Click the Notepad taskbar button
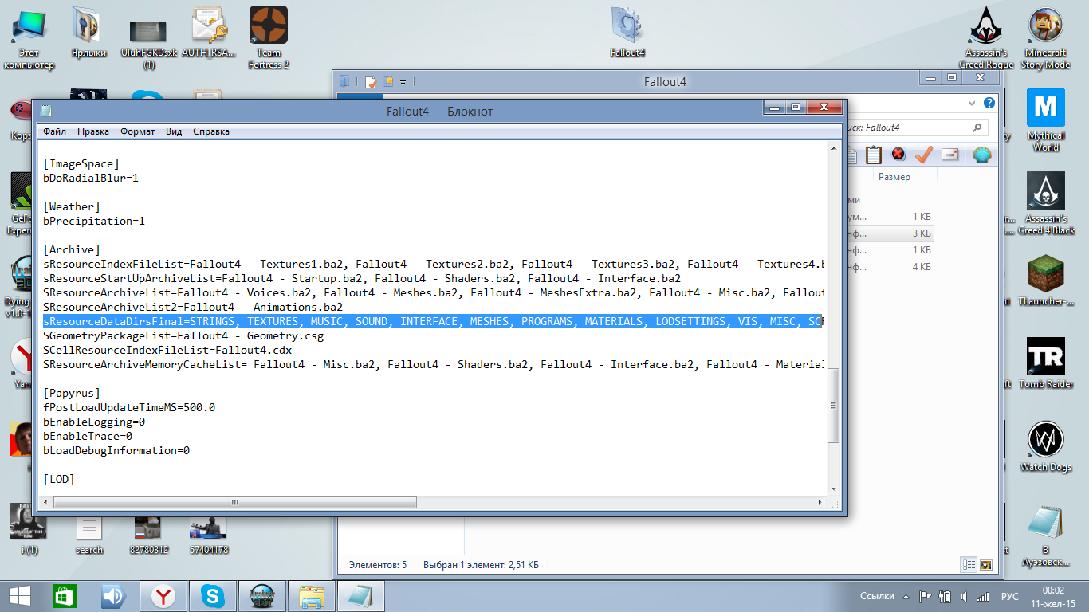Image resolution: width=1089 pixels, height=612 pixels. pos(361,596)
